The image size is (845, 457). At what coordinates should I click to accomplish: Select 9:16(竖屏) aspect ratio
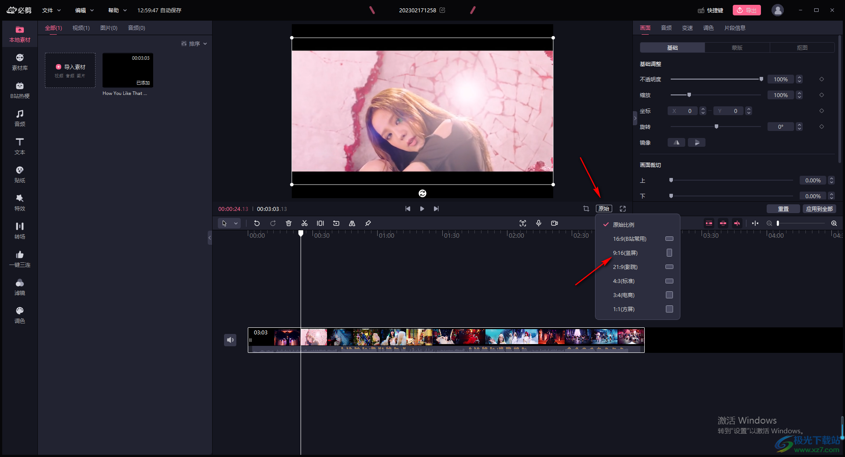point(638,253)
